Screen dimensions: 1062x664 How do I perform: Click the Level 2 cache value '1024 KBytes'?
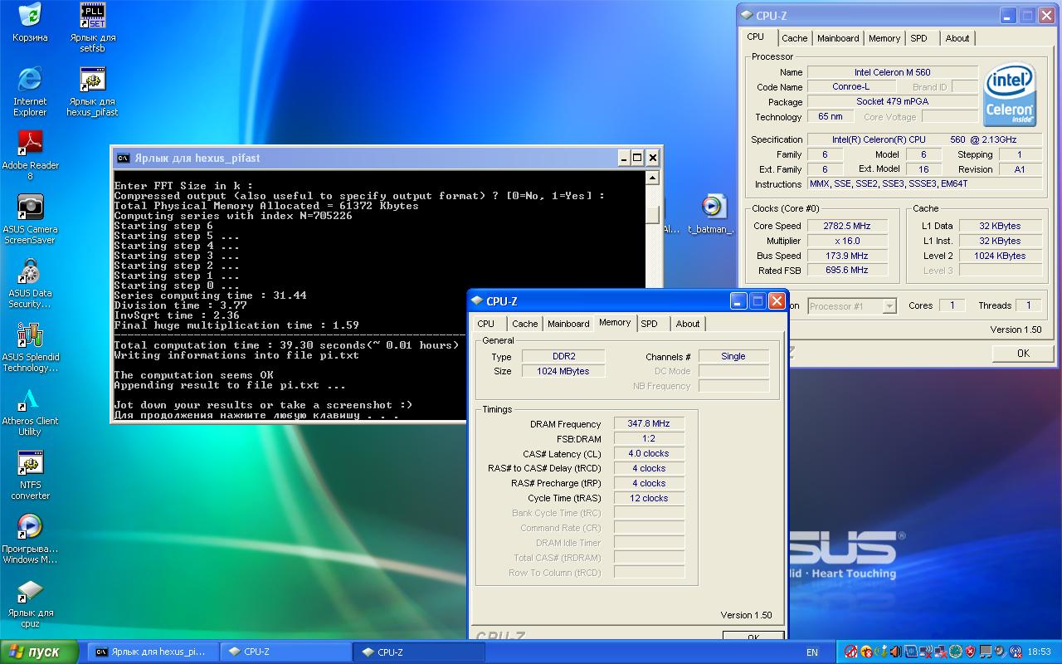pyautogui.click(x=1000, y=256)
